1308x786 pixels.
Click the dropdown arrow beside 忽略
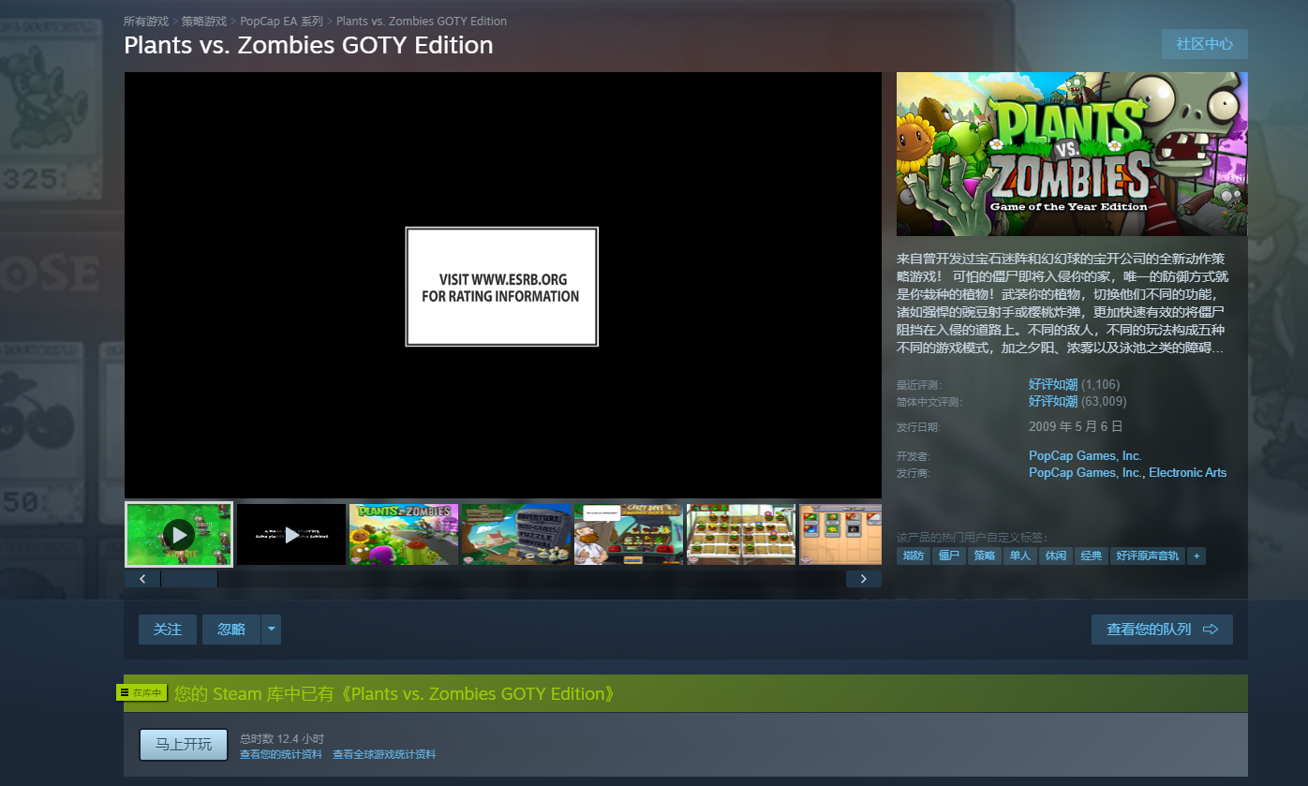(x=271, y=630)
